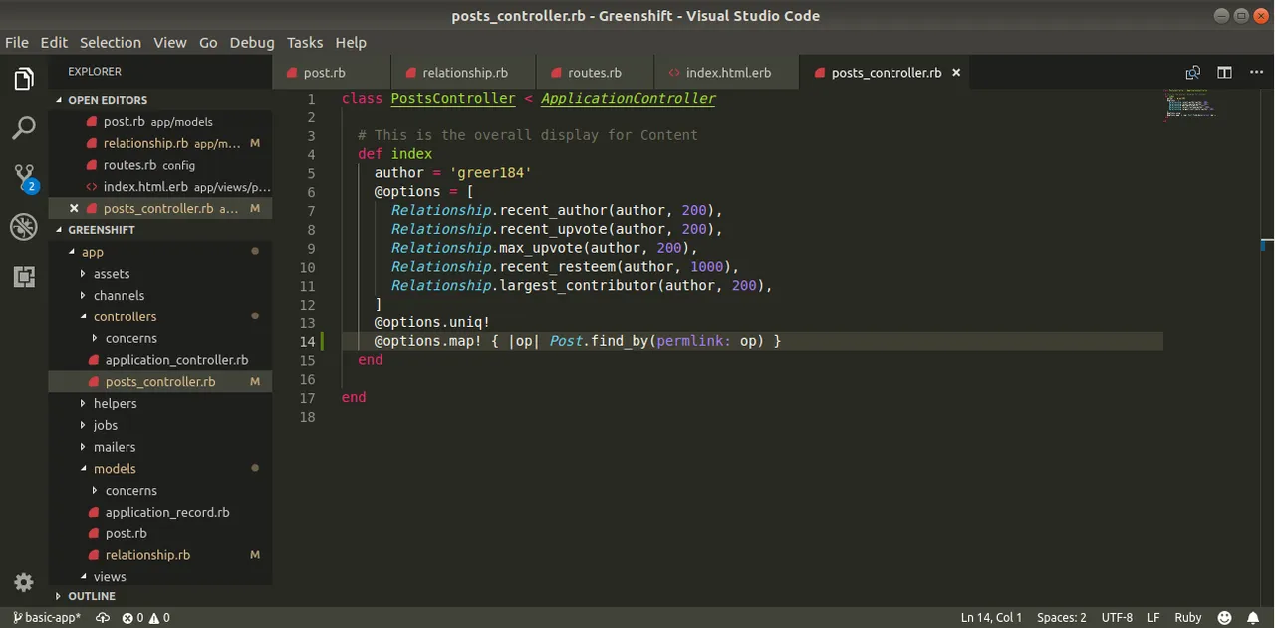Select relationship.rb in Open Editors
1275x628 pixels.
pyautogui.click(x=159, y=143)
